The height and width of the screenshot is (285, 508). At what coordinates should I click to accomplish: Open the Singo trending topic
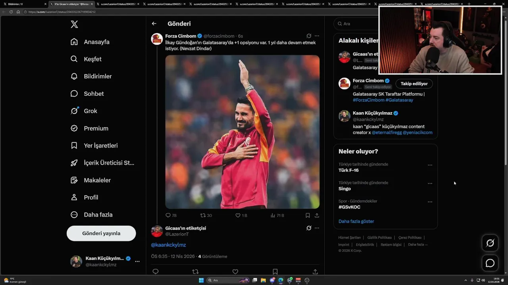coord(344,189)
